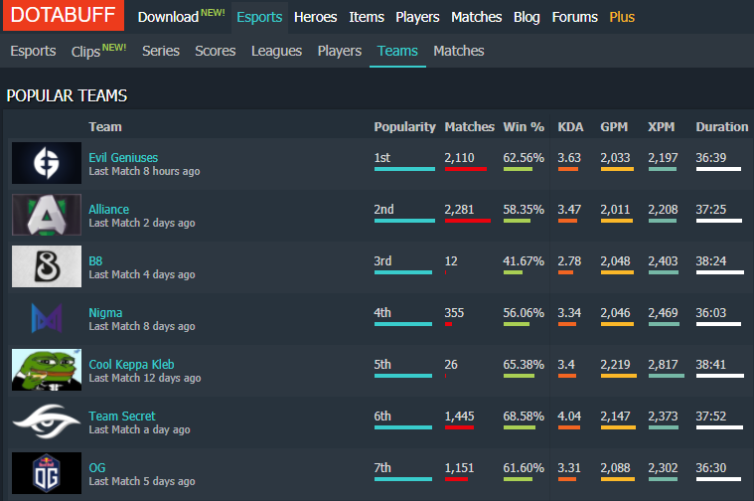
Task: Click Alliance GPM value 2,011
Action: click(615, 210)
